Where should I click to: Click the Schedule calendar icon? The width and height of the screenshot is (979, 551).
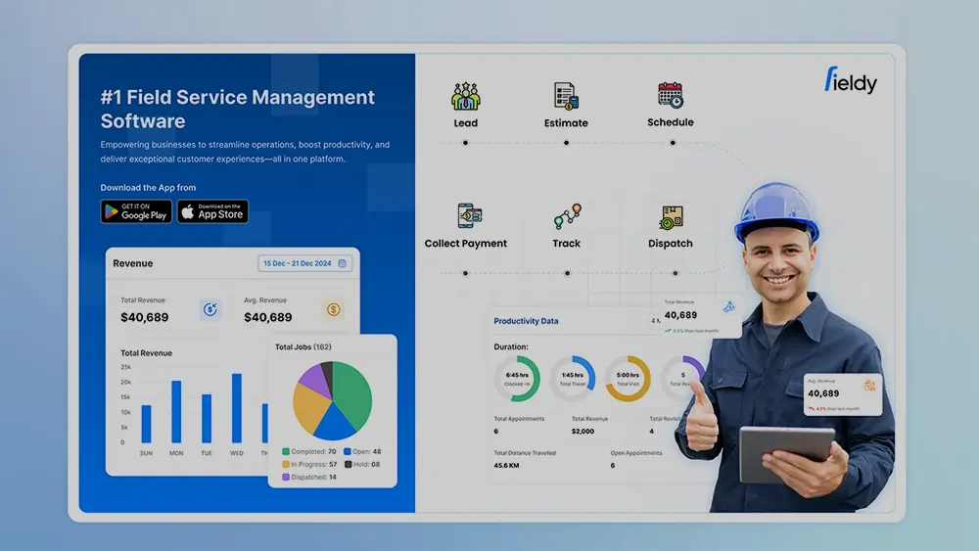tap(671, 96)
